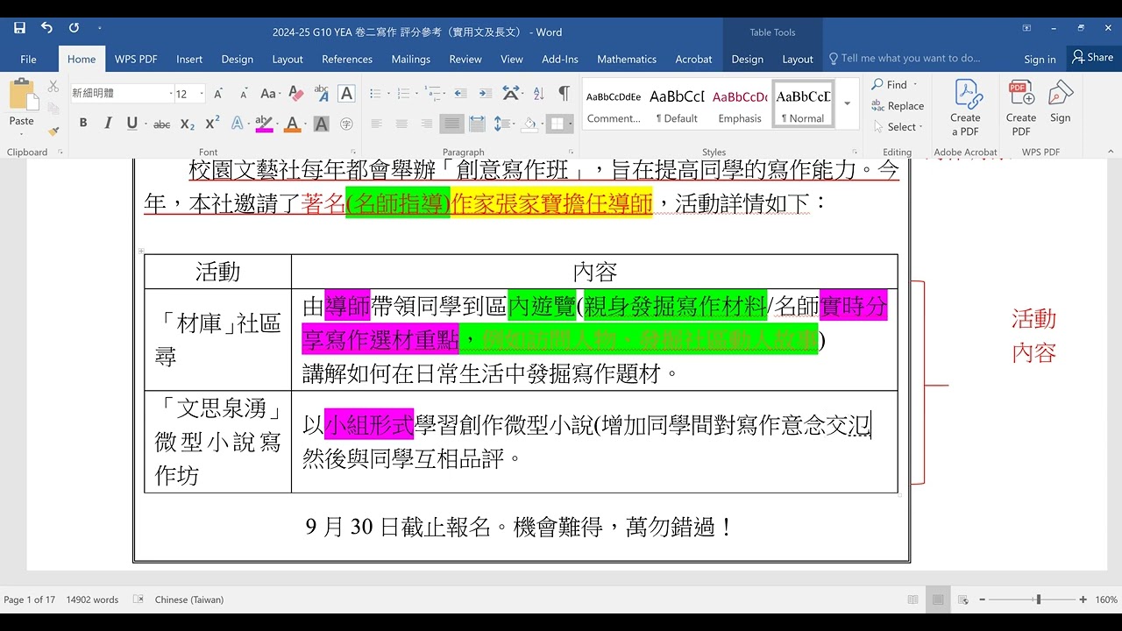Click the Tell me what you want field
Screen dimensions: 1122x631
tap(905, 59)
